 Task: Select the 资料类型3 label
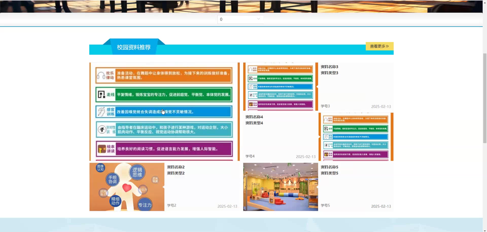pyautogui.click(x=329, y=73)
